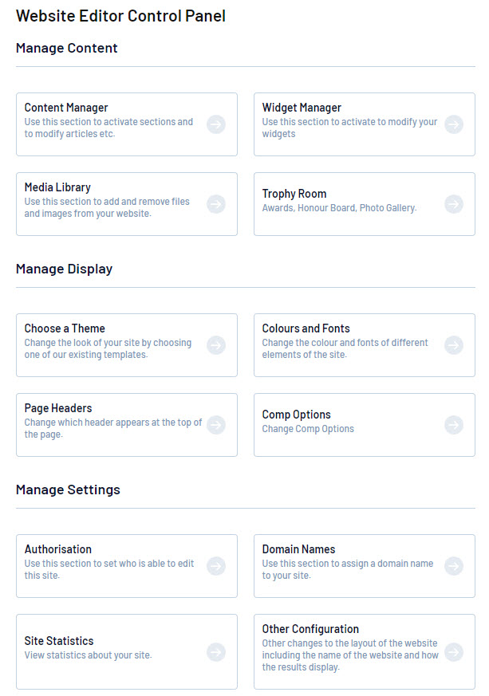Click the arrow icon in Content Manager card
The image size is (489, 696).
click(x=215, y=124)
